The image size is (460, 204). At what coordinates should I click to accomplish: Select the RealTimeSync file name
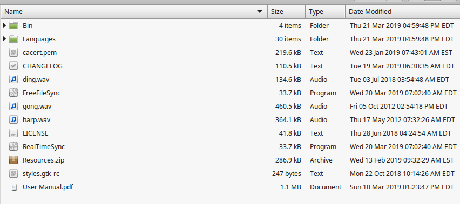[x=44, y=147]
